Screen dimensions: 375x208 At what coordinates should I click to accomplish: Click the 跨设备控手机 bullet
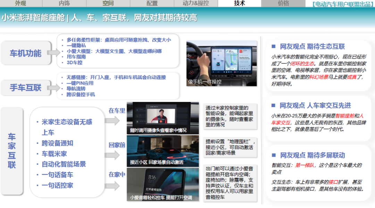pyautogui.click(x=81, y=94)
